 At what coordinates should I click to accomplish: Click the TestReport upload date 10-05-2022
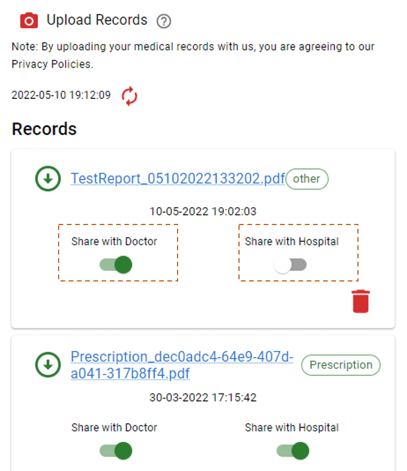[202, 212]
